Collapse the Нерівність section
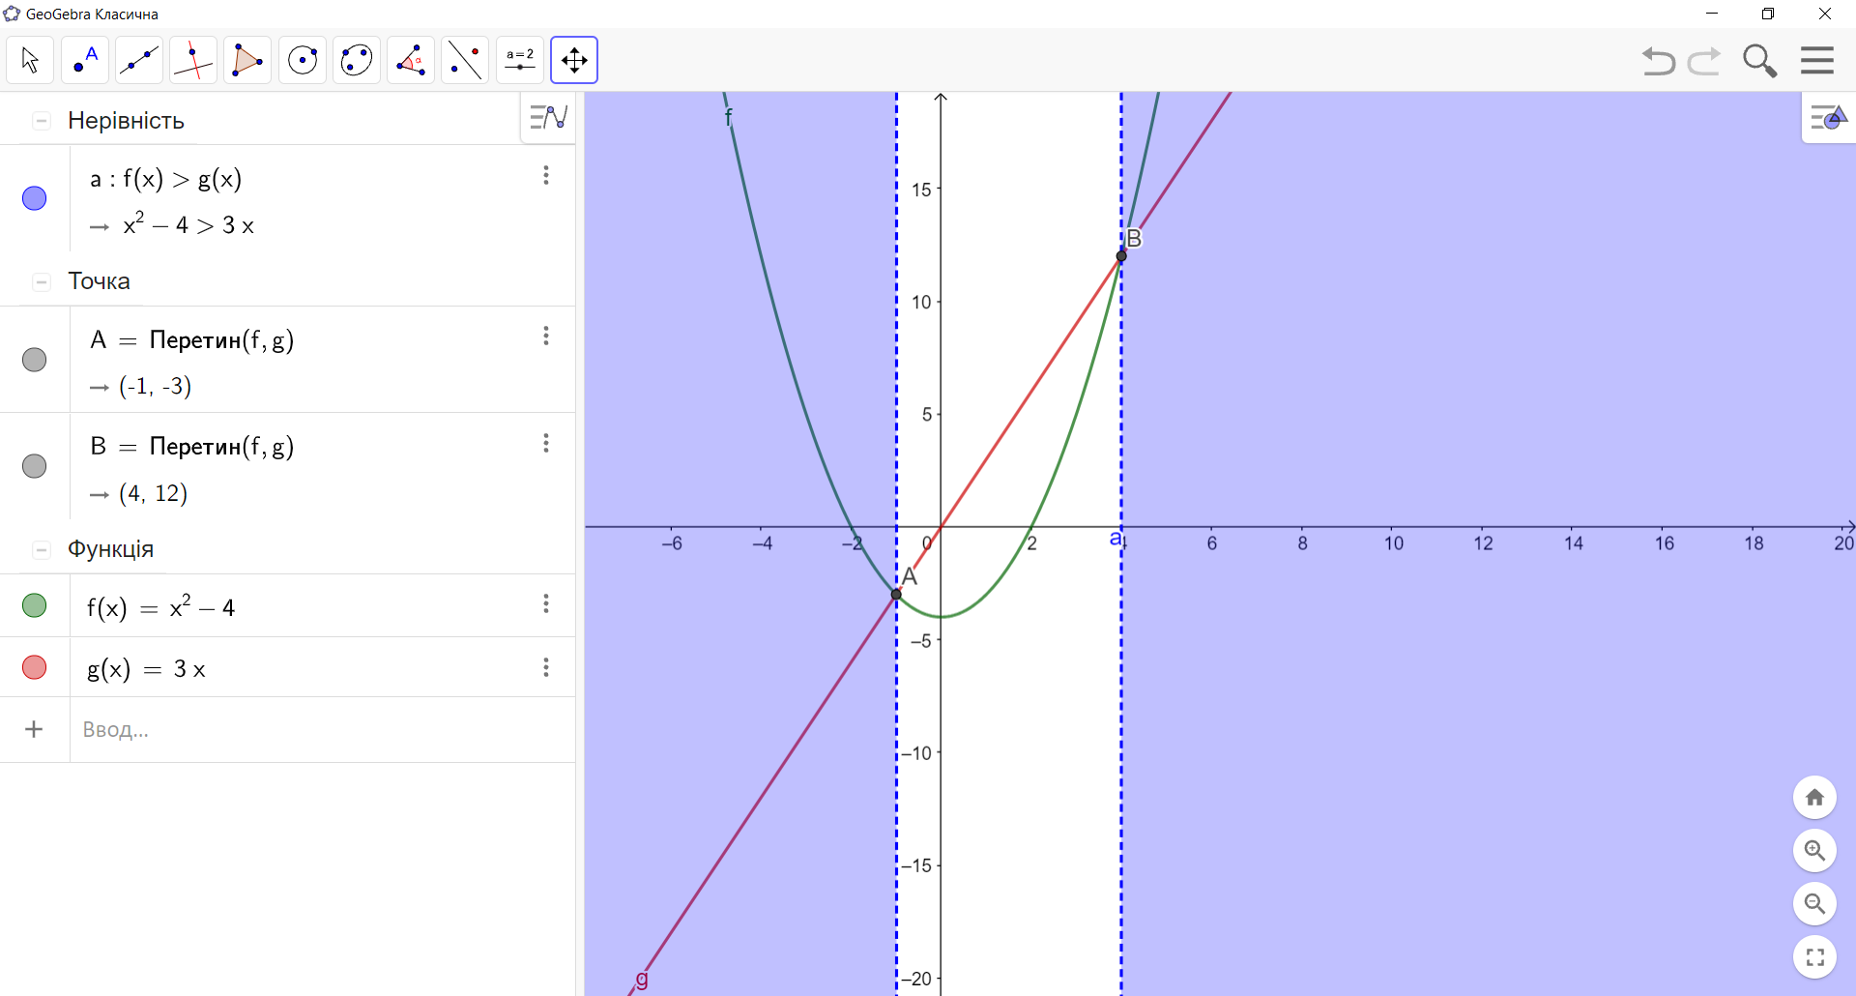This screenshot has height=996, width=1856. (x=41, y=119)
